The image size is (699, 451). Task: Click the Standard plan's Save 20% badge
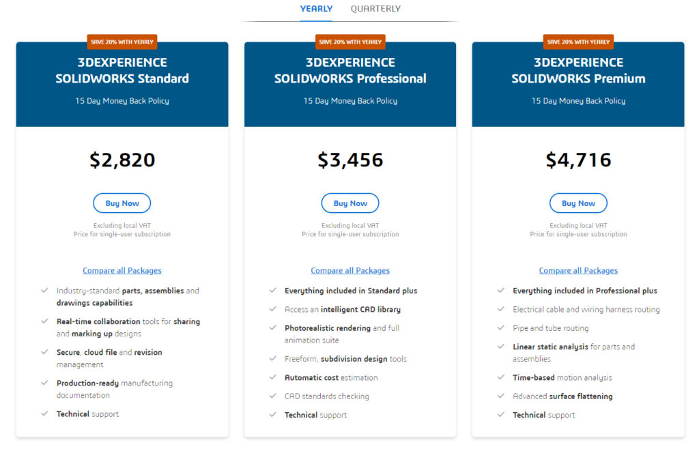pos(122,42)
